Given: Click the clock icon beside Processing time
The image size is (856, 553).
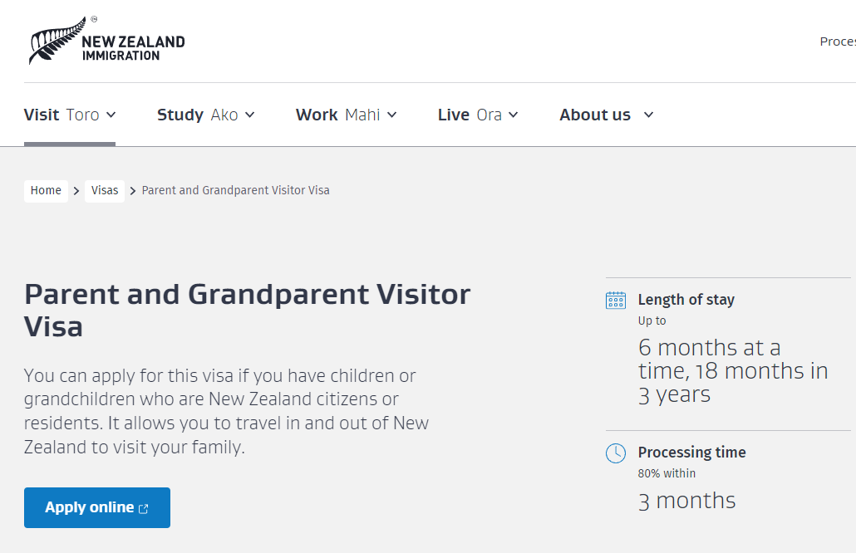Looking at the screenshot, I should [x=616, y=453].
